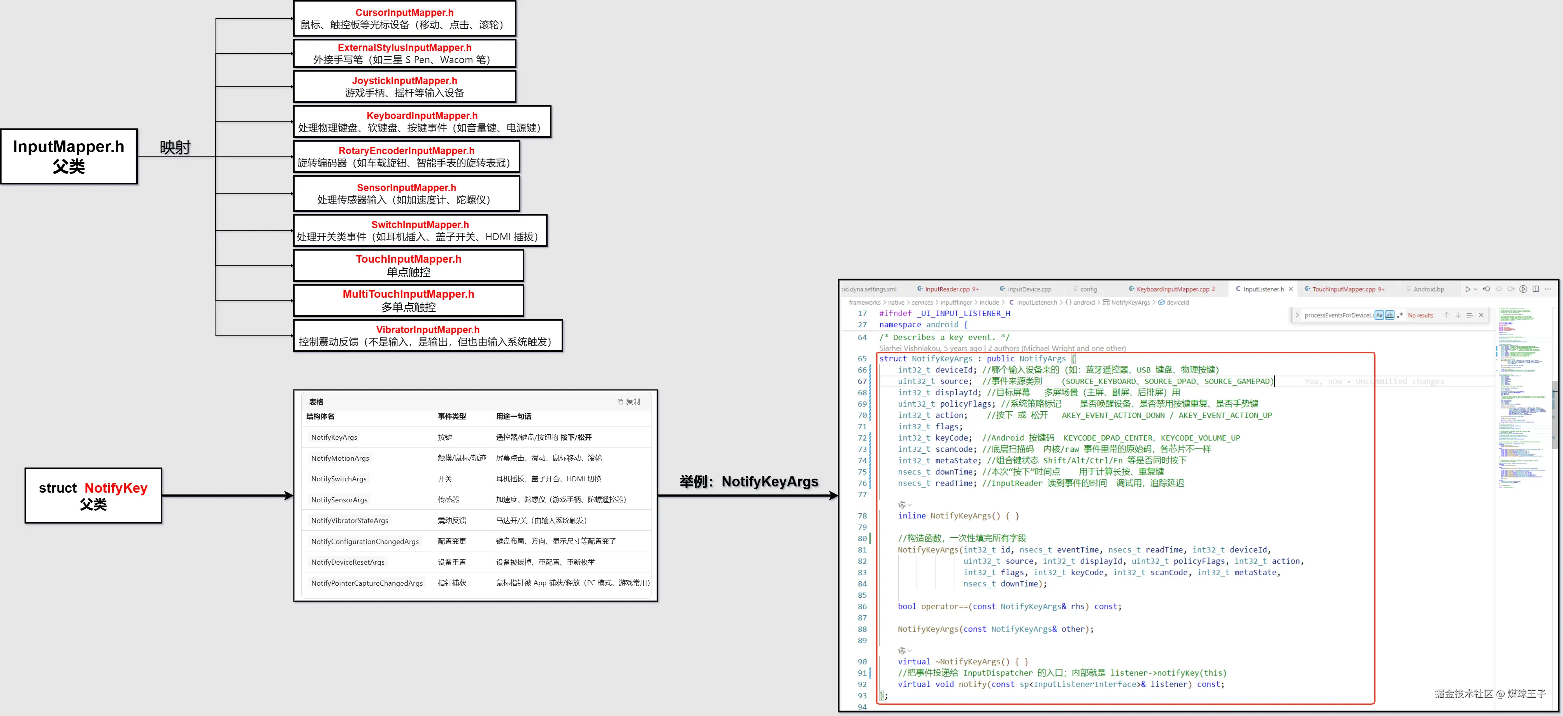
Task: Switch to the InputReader.cpp tab
Action: coord(947,290)
